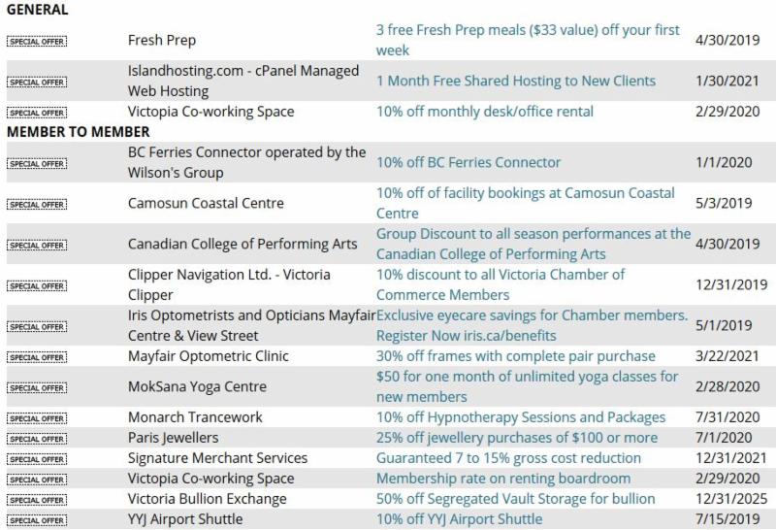Click Special Offer badge next to Islandhosting.com
Viewport: 776px width, 530px height.
[37, 83]
